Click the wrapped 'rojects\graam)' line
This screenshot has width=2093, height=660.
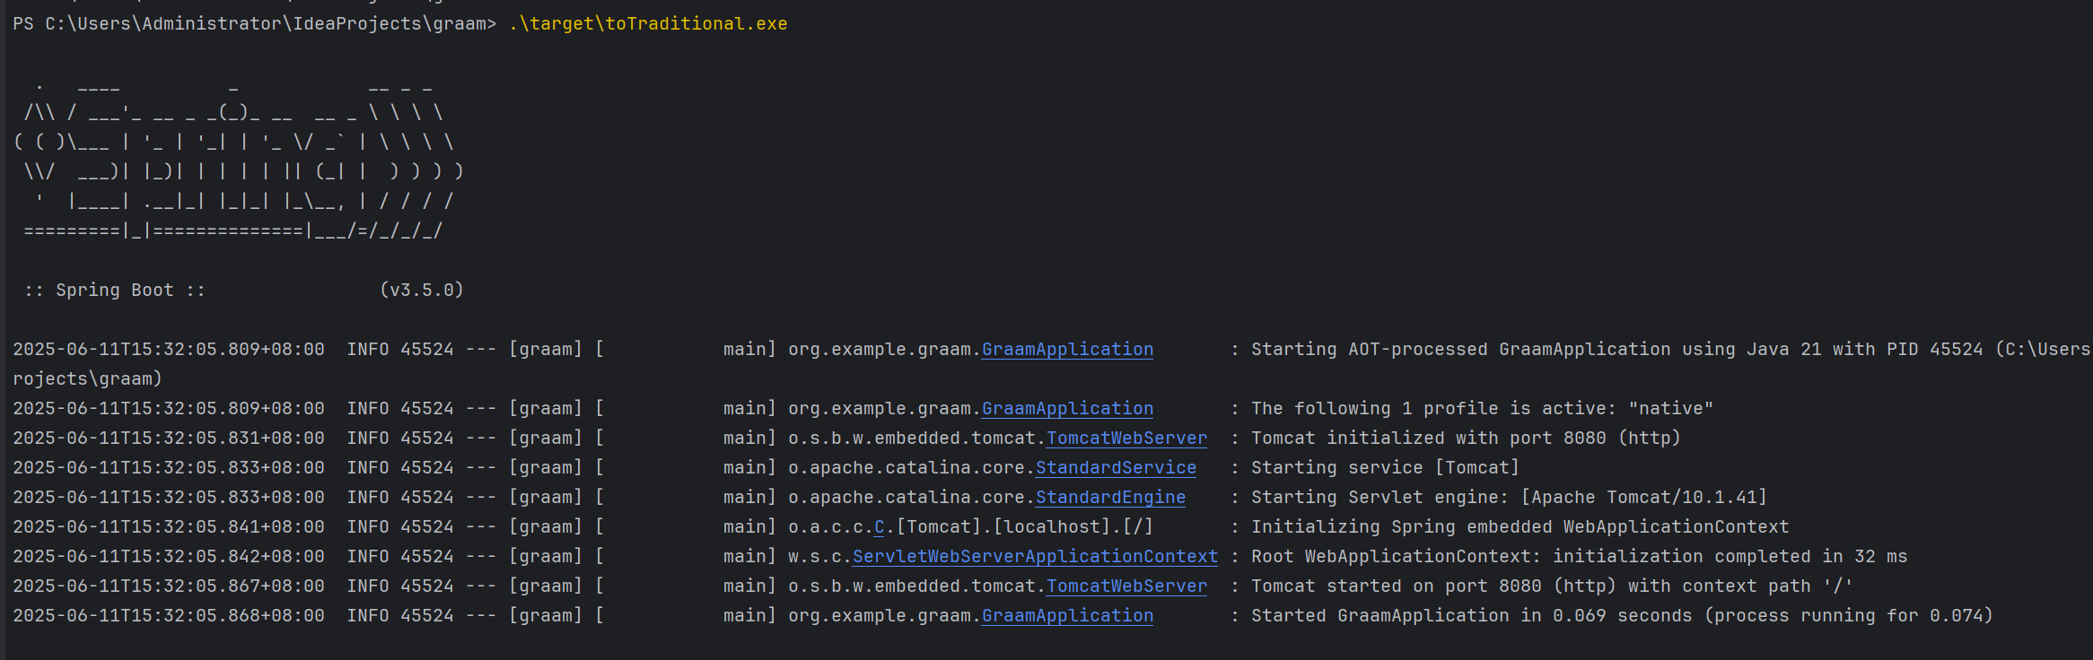[x=87, y=379]
